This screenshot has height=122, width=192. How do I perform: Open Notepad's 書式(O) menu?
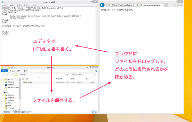click(20, 5)
